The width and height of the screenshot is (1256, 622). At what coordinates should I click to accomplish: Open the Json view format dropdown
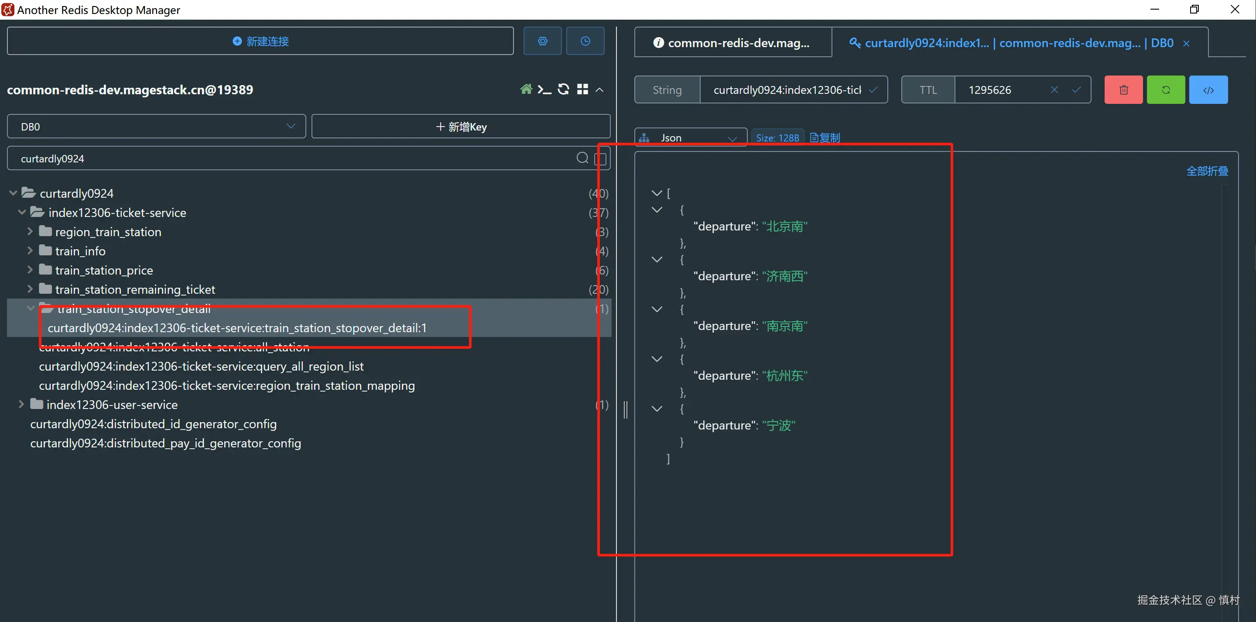click(x=690, y=138)
